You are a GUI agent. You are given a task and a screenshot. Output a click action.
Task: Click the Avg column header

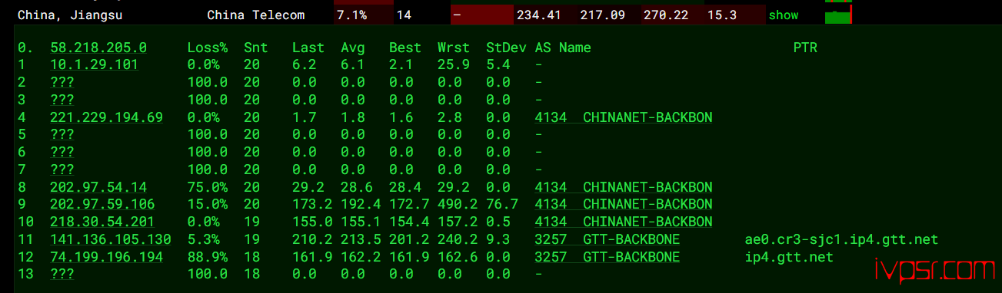point(353,48)
